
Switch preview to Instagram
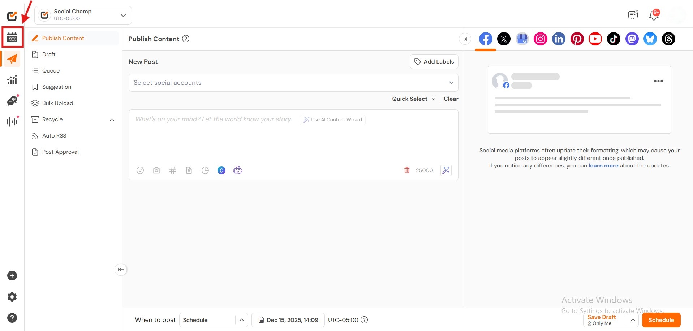pos(541,39)
